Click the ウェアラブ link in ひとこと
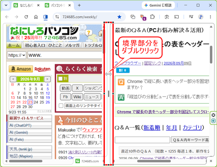The height and width of the screenshot is (167, 217). click(x=92, y=130)
